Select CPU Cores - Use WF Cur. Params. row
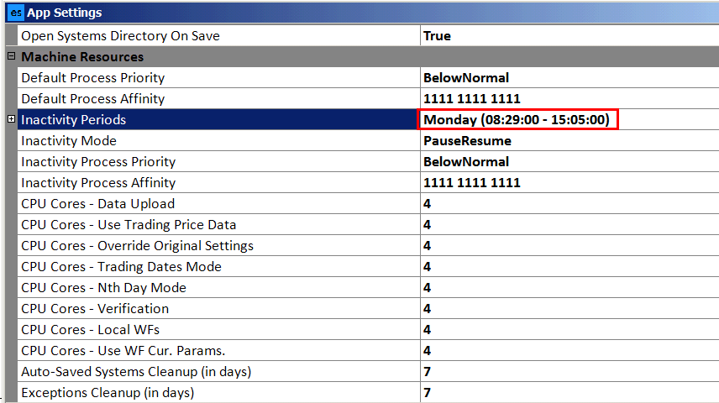This screenshot has height=403, width=719. click(x=123, y=351)
